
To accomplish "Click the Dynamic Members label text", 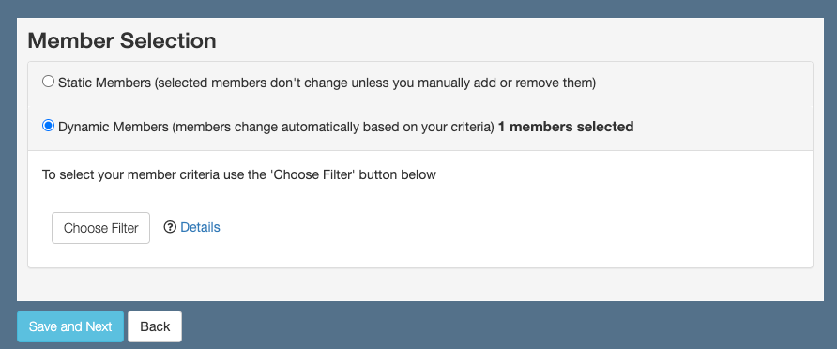I will 114,127.
